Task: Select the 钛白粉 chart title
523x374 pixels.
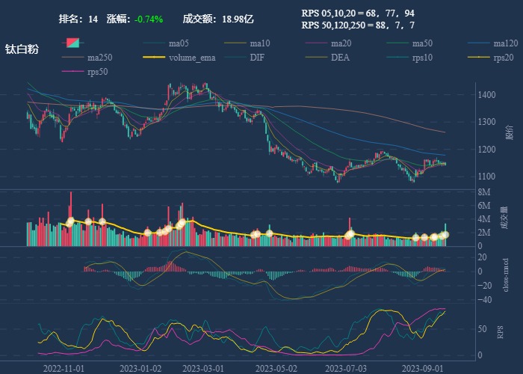Action: [22, 49]
